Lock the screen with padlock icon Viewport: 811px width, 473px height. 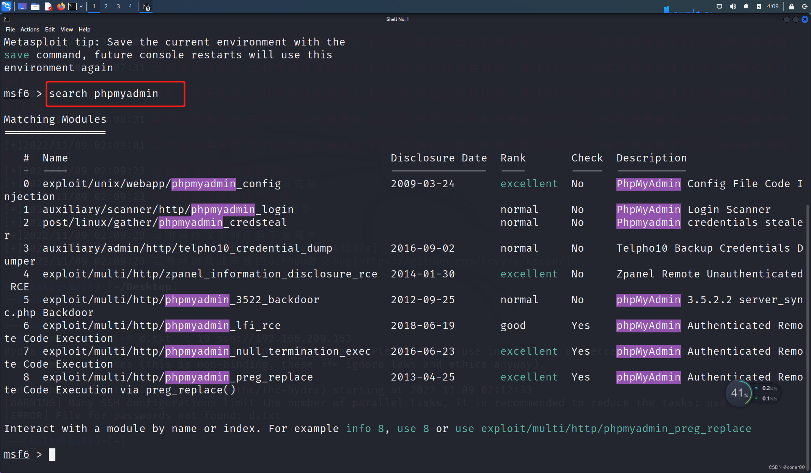pyautogui.click(x=792, y=6)
